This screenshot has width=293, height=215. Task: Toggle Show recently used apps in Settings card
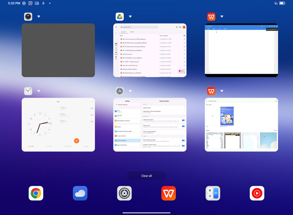click(183, 140)
